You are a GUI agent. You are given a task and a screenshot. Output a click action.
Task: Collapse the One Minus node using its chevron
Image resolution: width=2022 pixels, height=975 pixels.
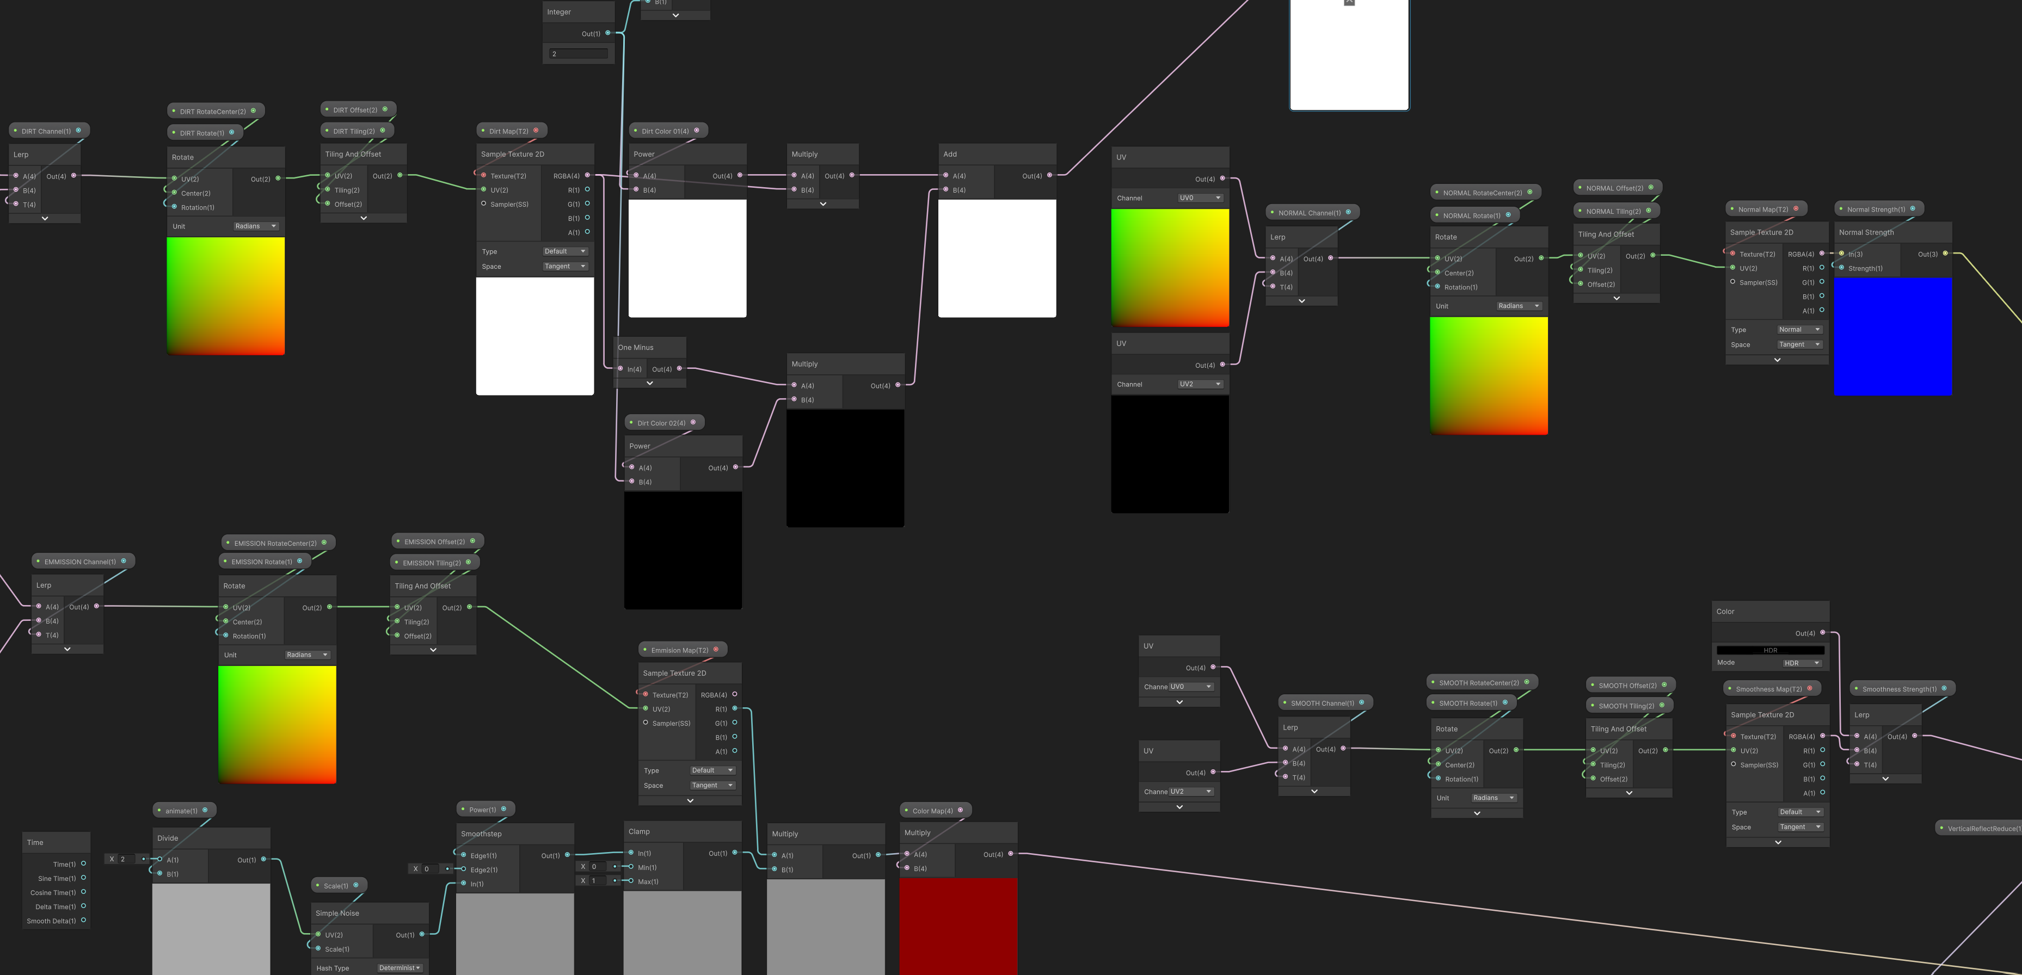650,383
